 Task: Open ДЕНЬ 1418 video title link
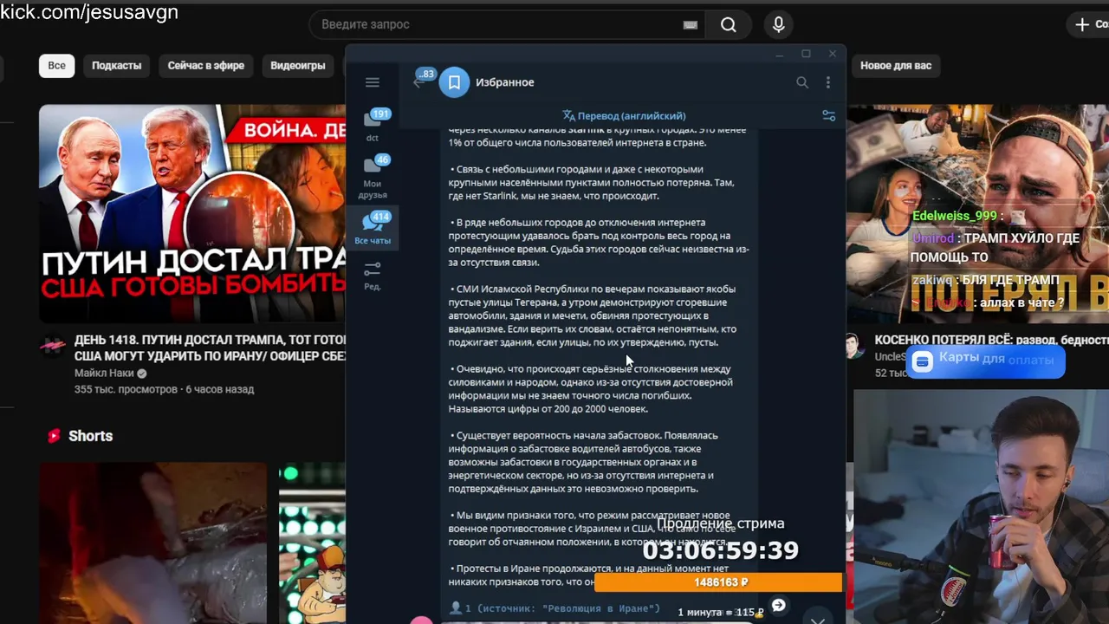(211, 348)
